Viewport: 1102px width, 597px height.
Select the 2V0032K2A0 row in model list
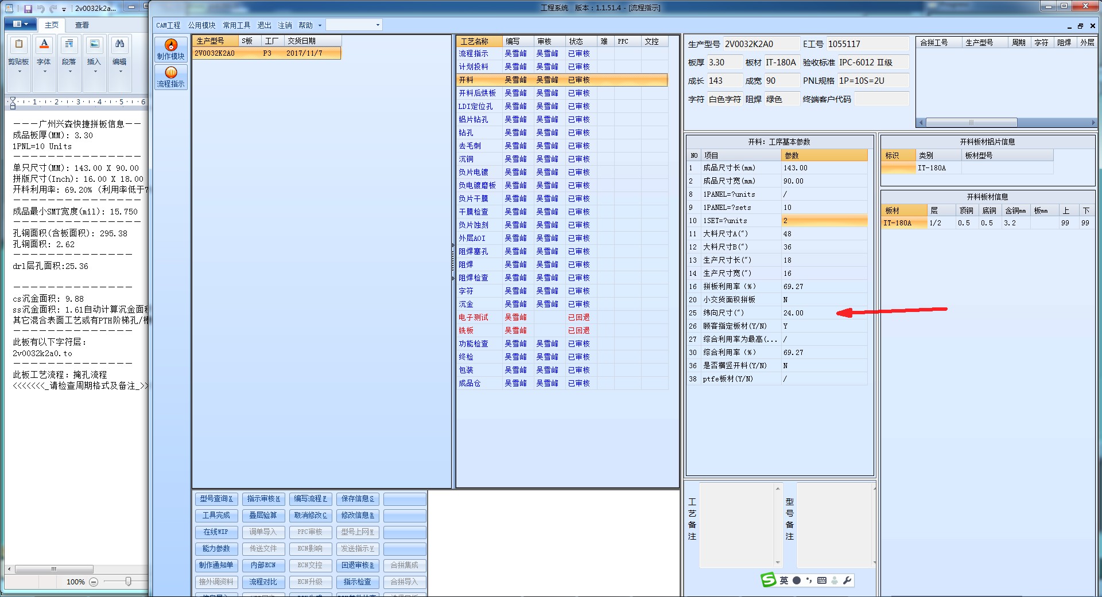[267, 53]
